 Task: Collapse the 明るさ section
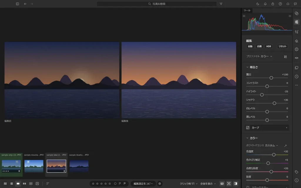tap(247, 67)
